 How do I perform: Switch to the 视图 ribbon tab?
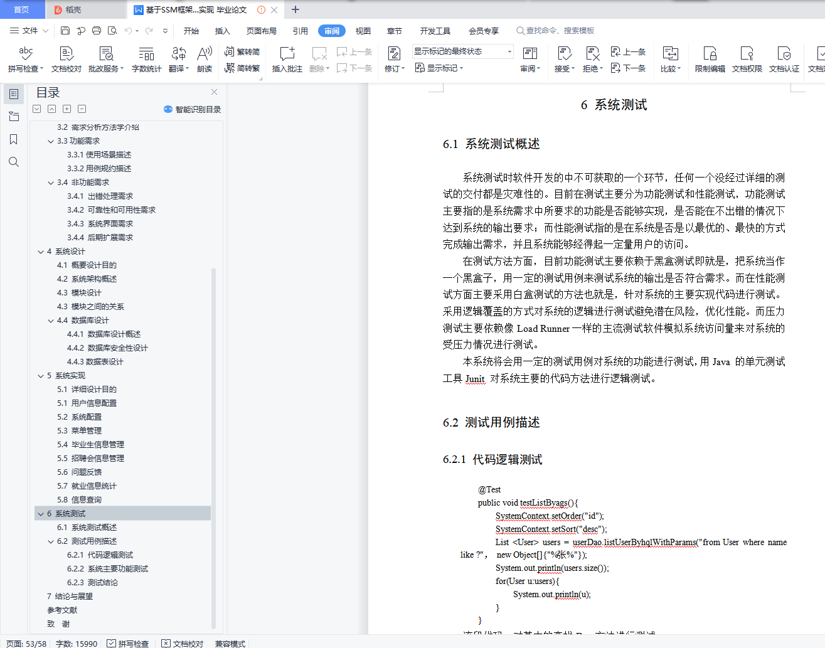363,31
